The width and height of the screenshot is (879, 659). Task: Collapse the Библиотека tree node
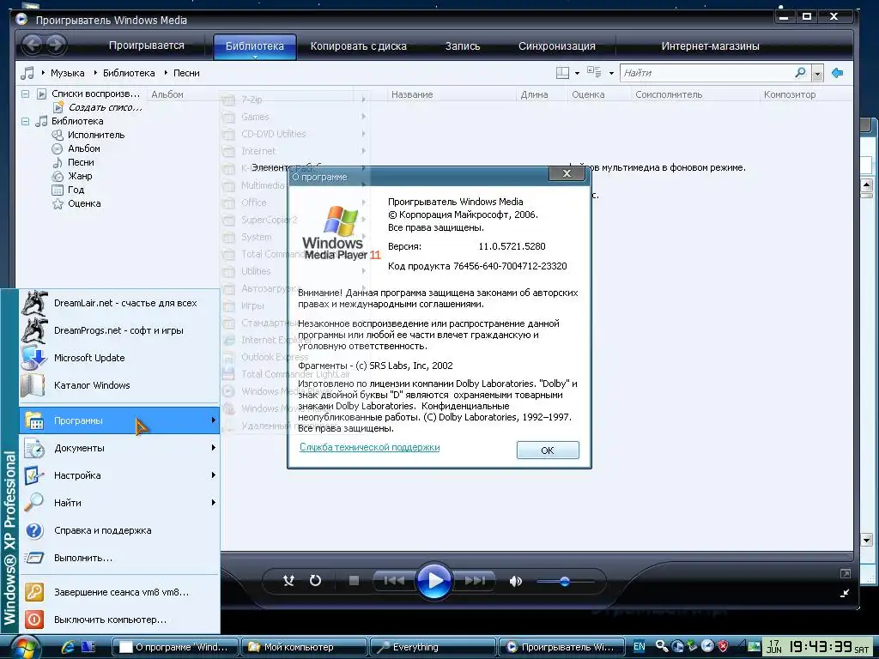click(25, 121)
